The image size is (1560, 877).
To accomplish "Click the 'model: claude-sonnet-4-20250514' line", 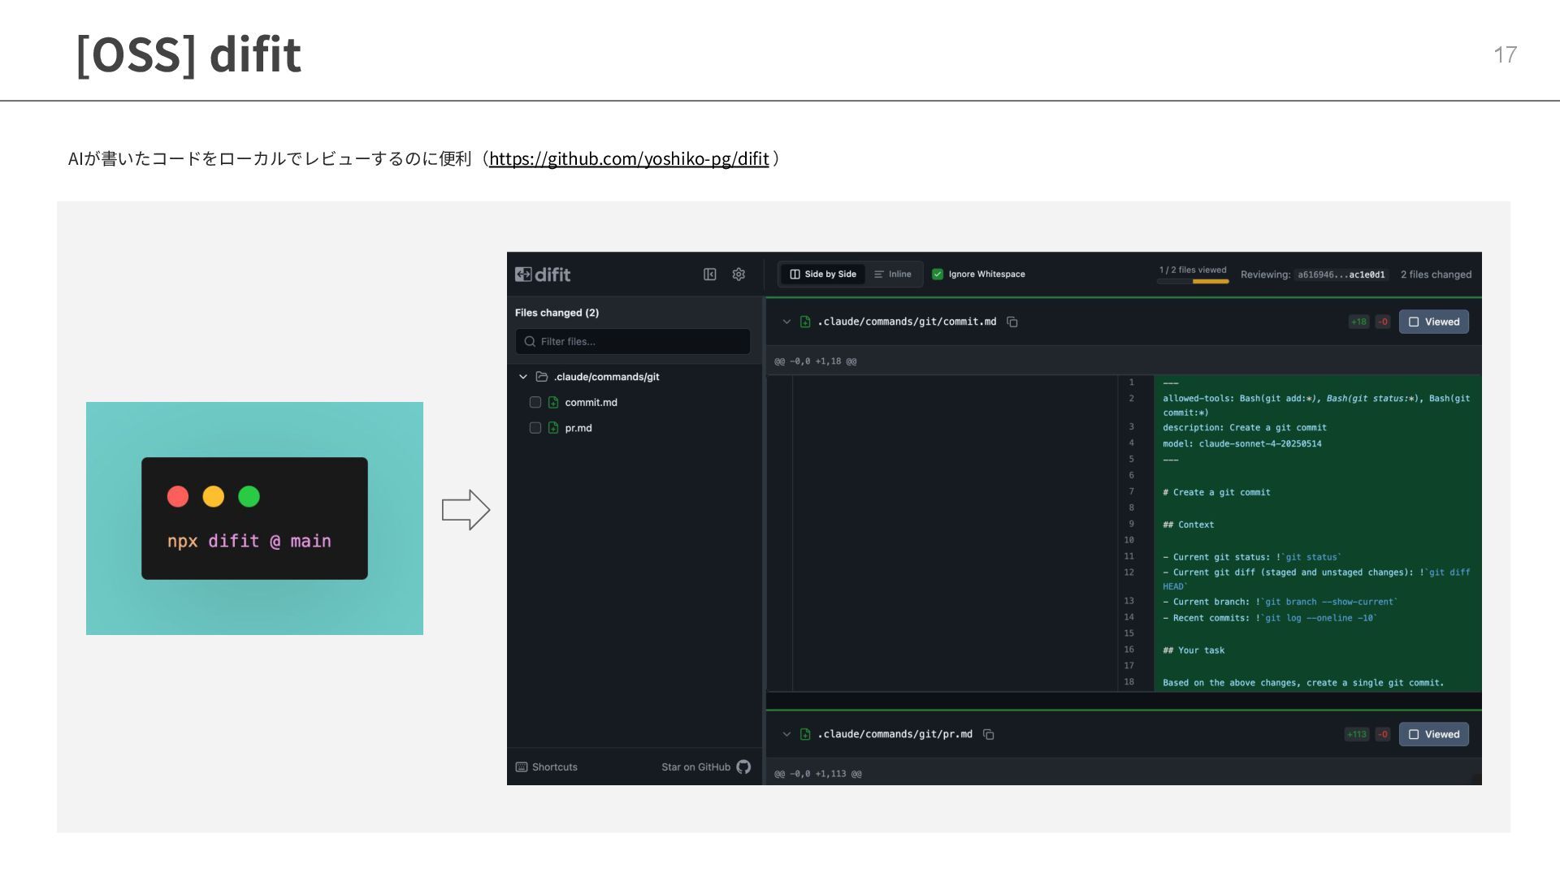I will [x=1241, y=443].
